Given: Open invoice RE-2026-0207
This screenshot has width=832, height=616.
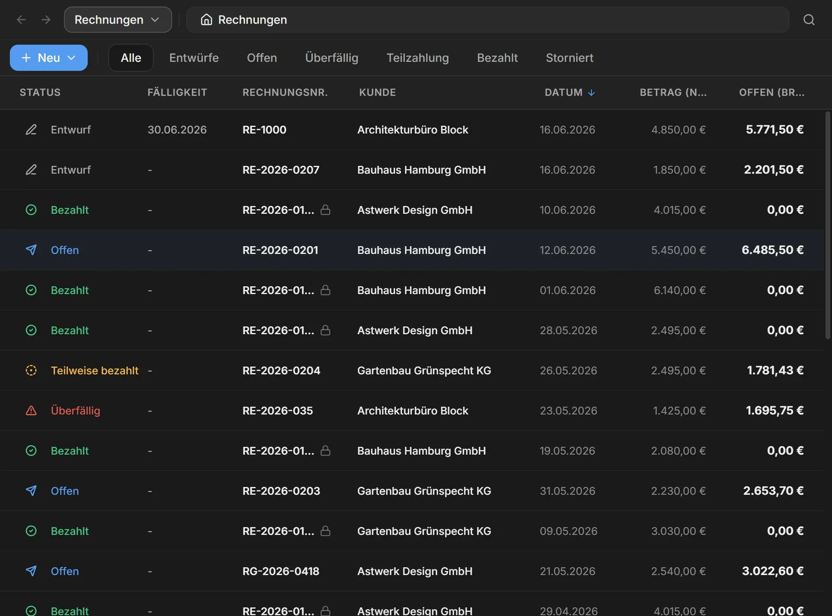Looking at the screenshot, I should pos(281,169).
